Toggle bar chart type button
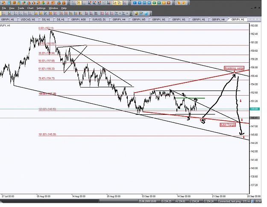 click(x=74, y=3)
